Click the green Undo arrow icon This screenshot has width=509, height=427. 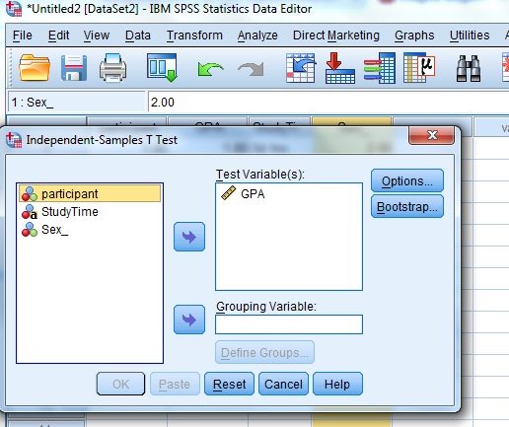coord(210,69)
